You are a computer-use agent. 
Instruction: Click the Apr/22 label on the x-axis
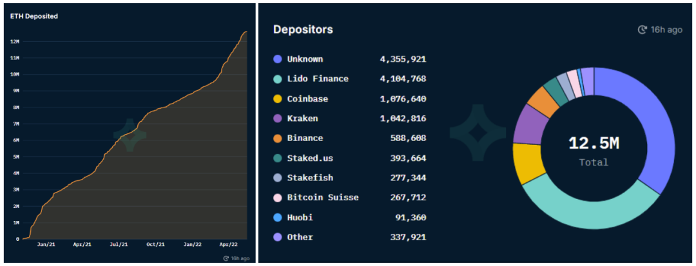228,245
